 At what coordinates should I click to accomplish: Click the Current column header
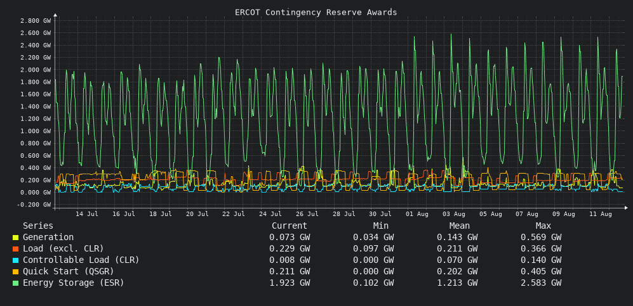coord(290,226)
